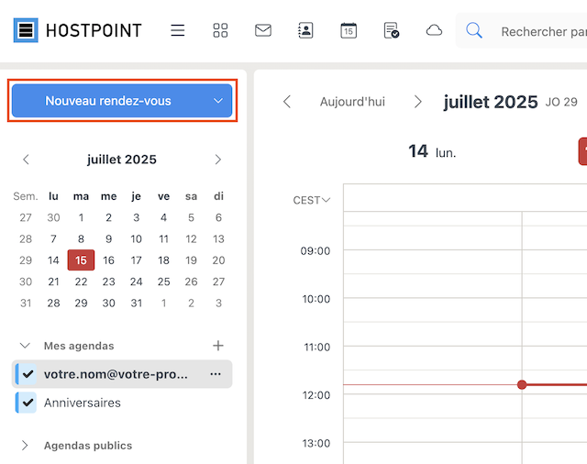Open the app grid launcher icon
The height and width of the screenshot is (464, 587).
pos(220,30)
